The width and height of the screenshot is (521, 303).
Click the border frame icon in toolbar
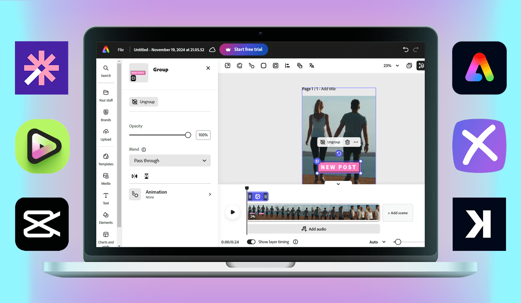click(275, 65)
